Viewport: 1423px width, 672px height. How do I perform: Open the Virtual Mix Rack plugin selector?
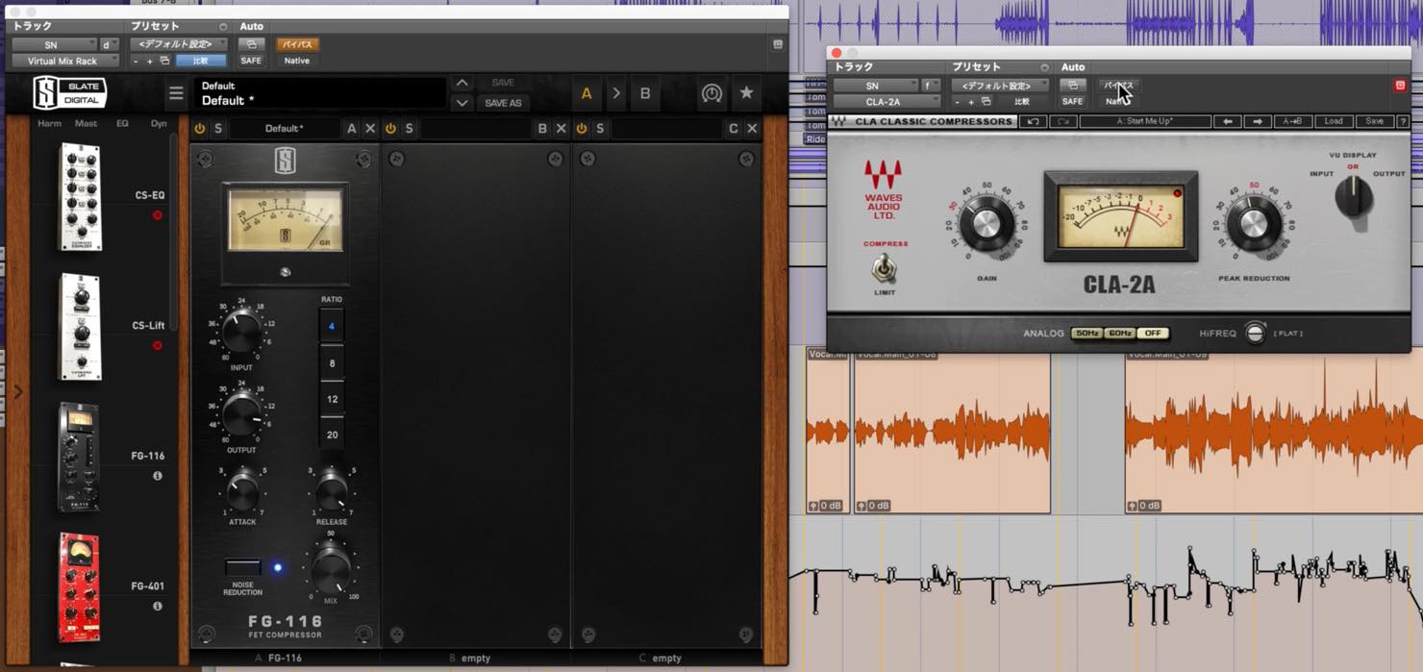(x=65, y=61)
